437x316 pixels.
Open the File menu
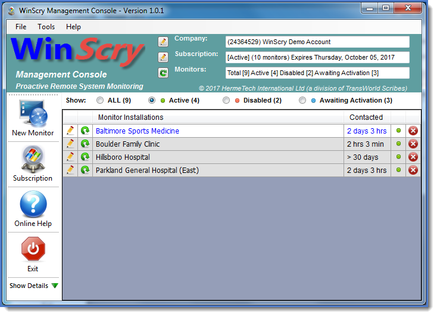pos(21,27)
